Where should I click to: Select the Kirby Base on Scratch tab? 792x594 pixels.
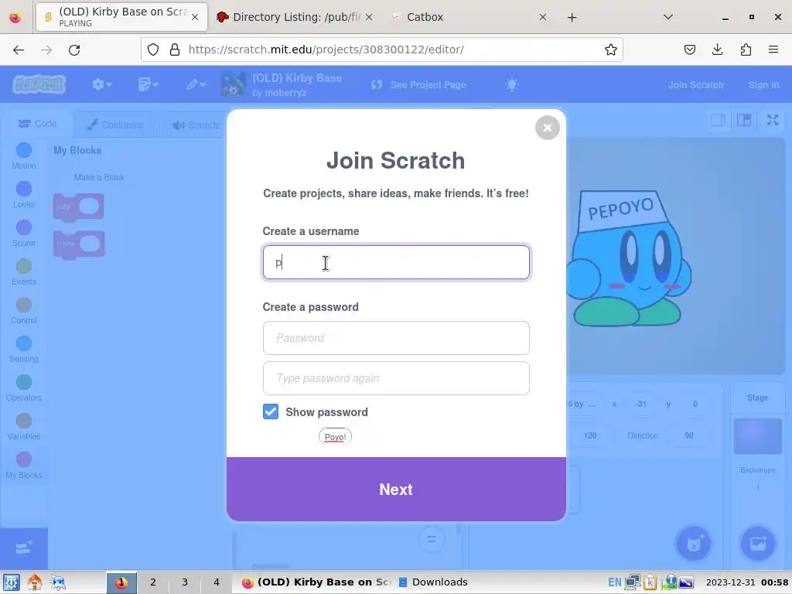[121, 17]
